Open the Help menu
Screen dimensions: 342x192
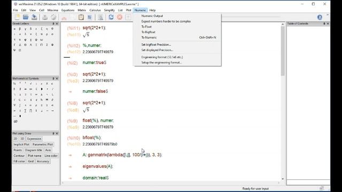152,10
